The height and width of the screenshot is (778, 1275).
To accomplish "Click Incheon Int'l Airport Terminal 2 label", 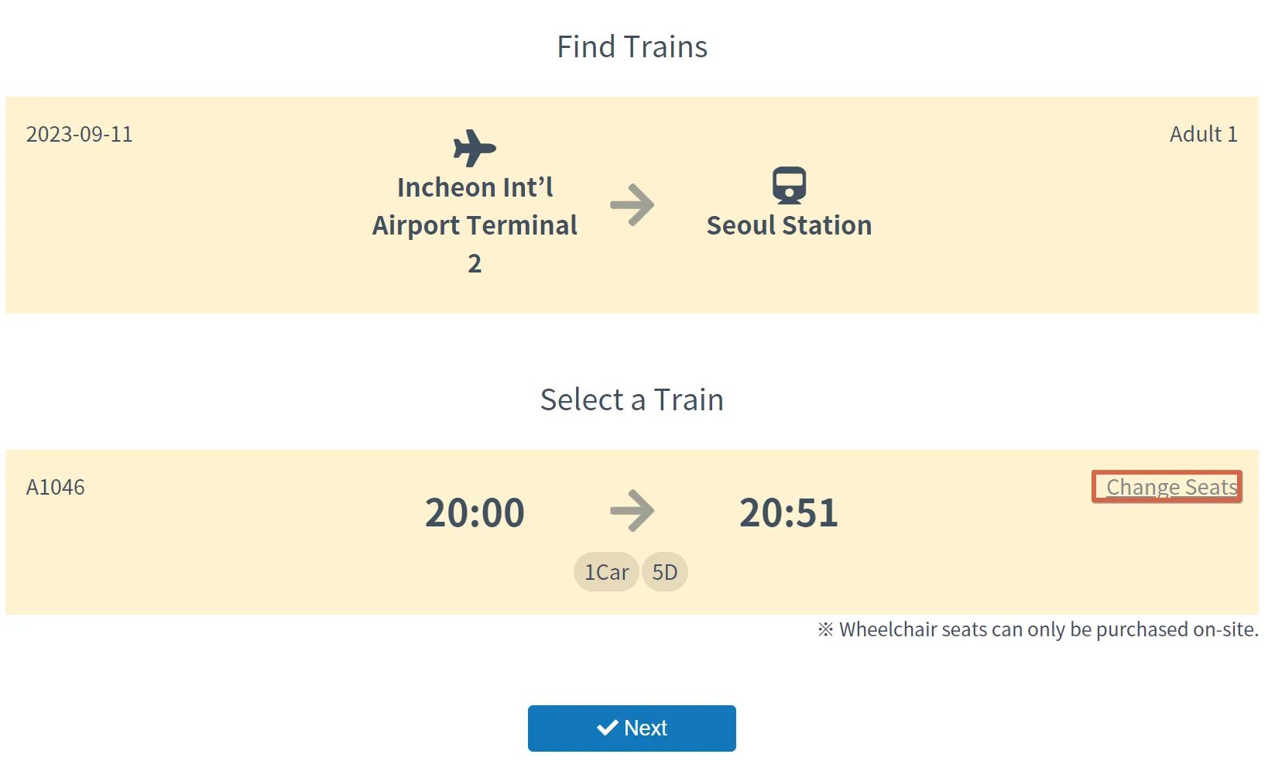I will pyautogui.click(x=475, y=225).
